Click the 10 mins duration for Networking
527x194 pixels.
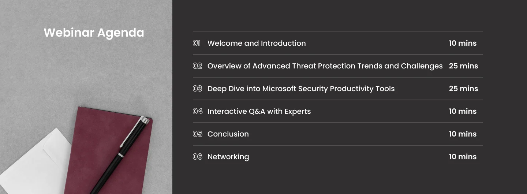pyautogui.click(x=463, y=157)
